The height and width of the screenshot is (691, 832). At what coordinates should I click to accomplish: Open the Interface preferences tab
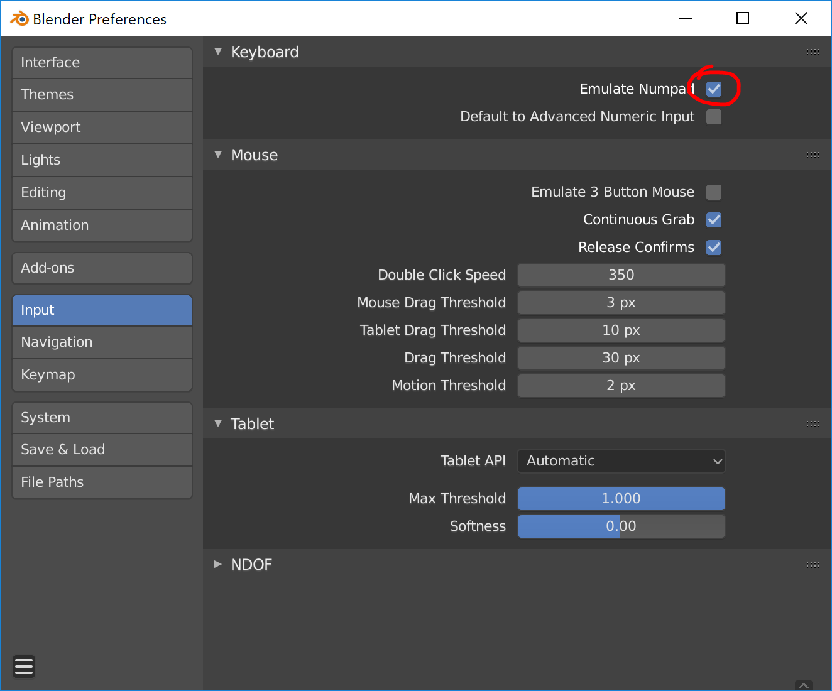pyautogui.click(x=102, y=63)
